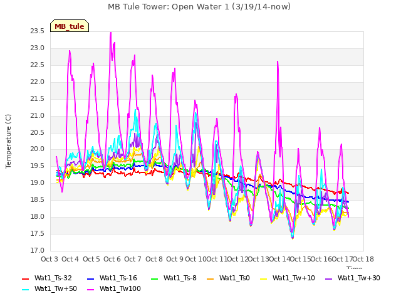Click the Wat1_Ts-8 legend label
401x301 pixels.
[180, 278]
